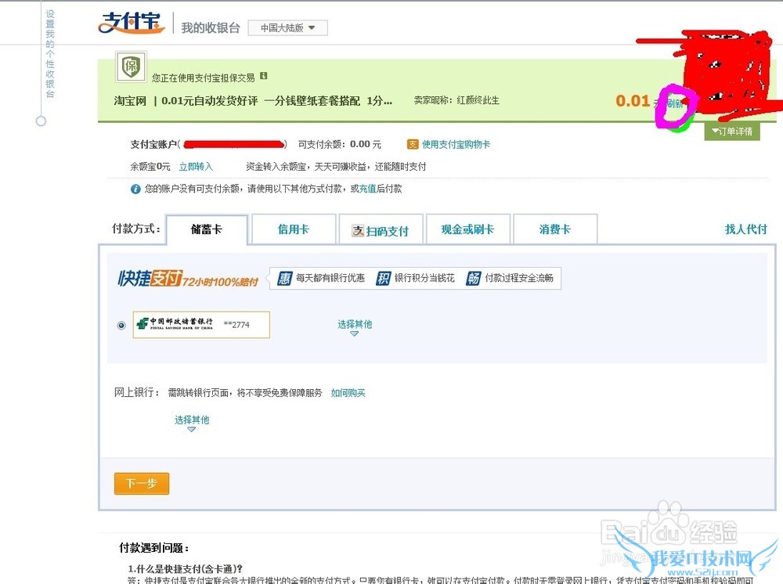
Task: Click the 快捷支付 logo banner
Action: click(x=188, y=279)
